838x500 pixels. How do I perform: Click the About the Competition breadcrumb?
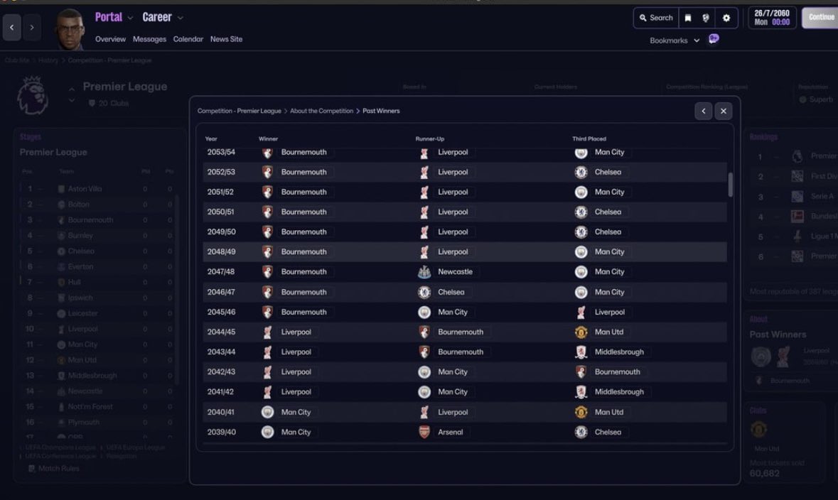(321, 111)
